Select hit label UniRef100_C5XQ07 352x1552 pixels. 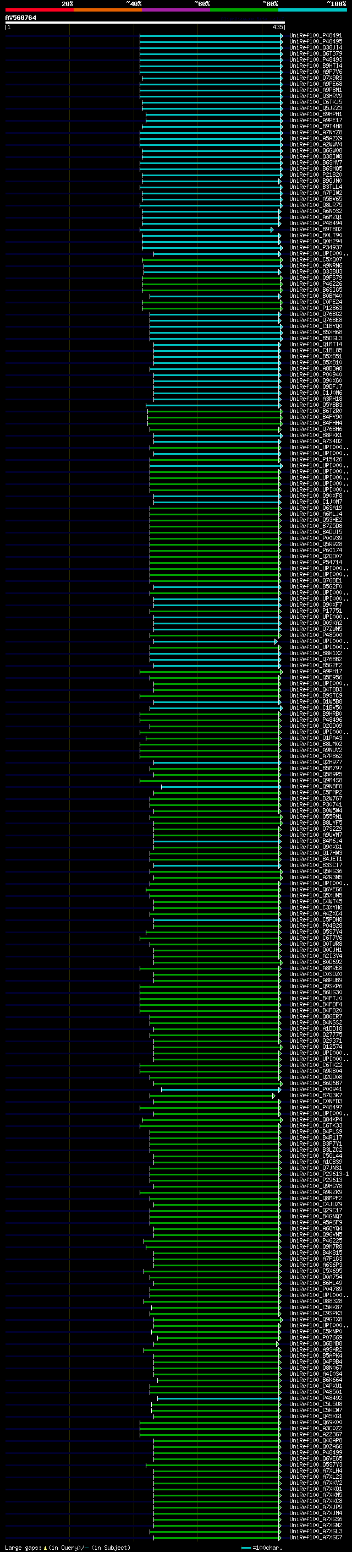point(315,260)
